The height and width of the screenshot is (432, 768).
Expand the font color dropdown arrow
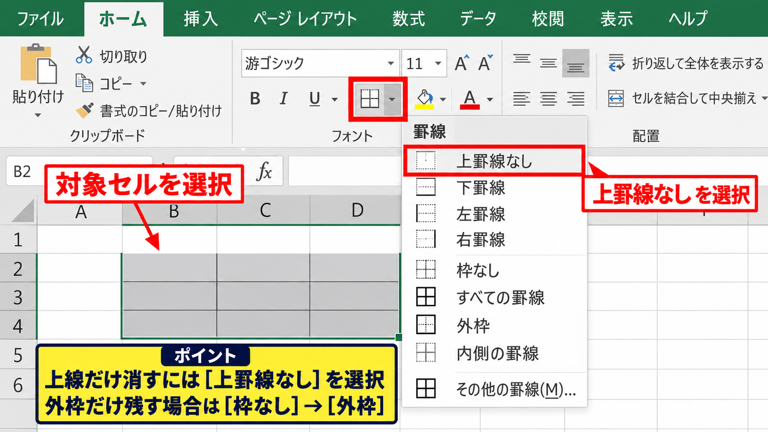490,99
